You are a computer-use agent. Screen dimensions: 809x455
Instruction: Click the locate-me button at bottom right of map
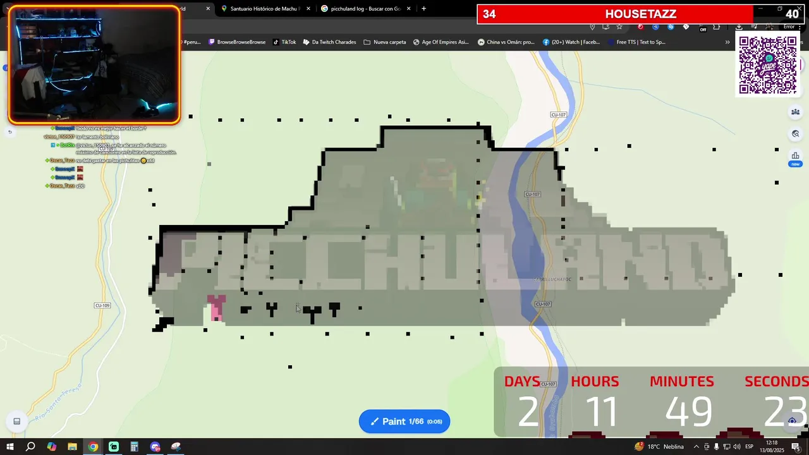792,422
